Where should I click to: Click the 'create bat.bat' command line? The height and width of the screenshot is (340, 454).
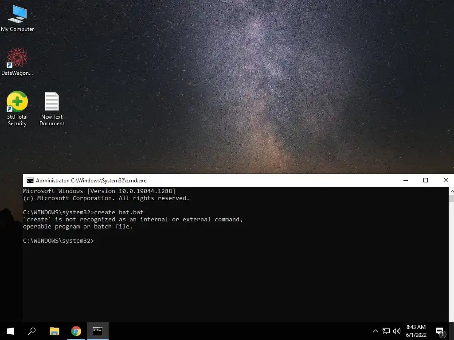(83, 212)
